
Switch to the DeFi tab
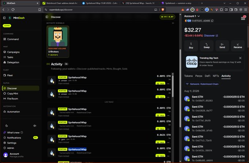coord(207,76)
